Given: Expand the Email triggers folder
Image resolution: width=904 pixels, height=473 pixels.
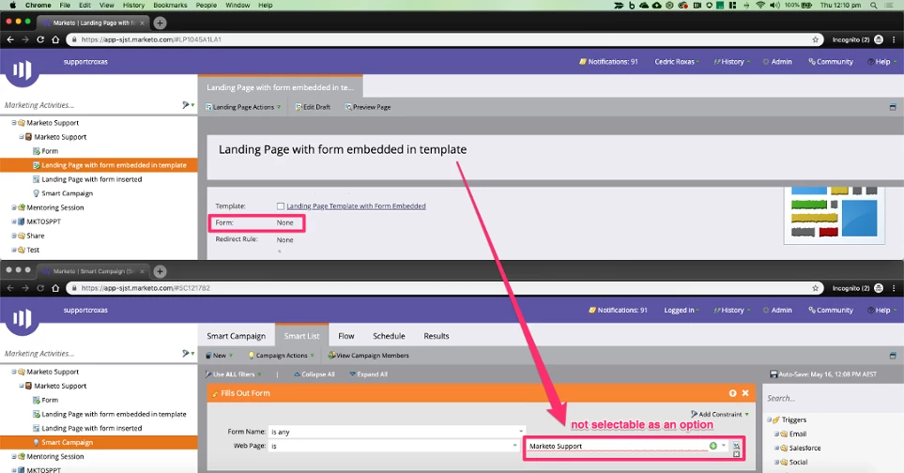Looking at the screenshot, I should [776, 434].
